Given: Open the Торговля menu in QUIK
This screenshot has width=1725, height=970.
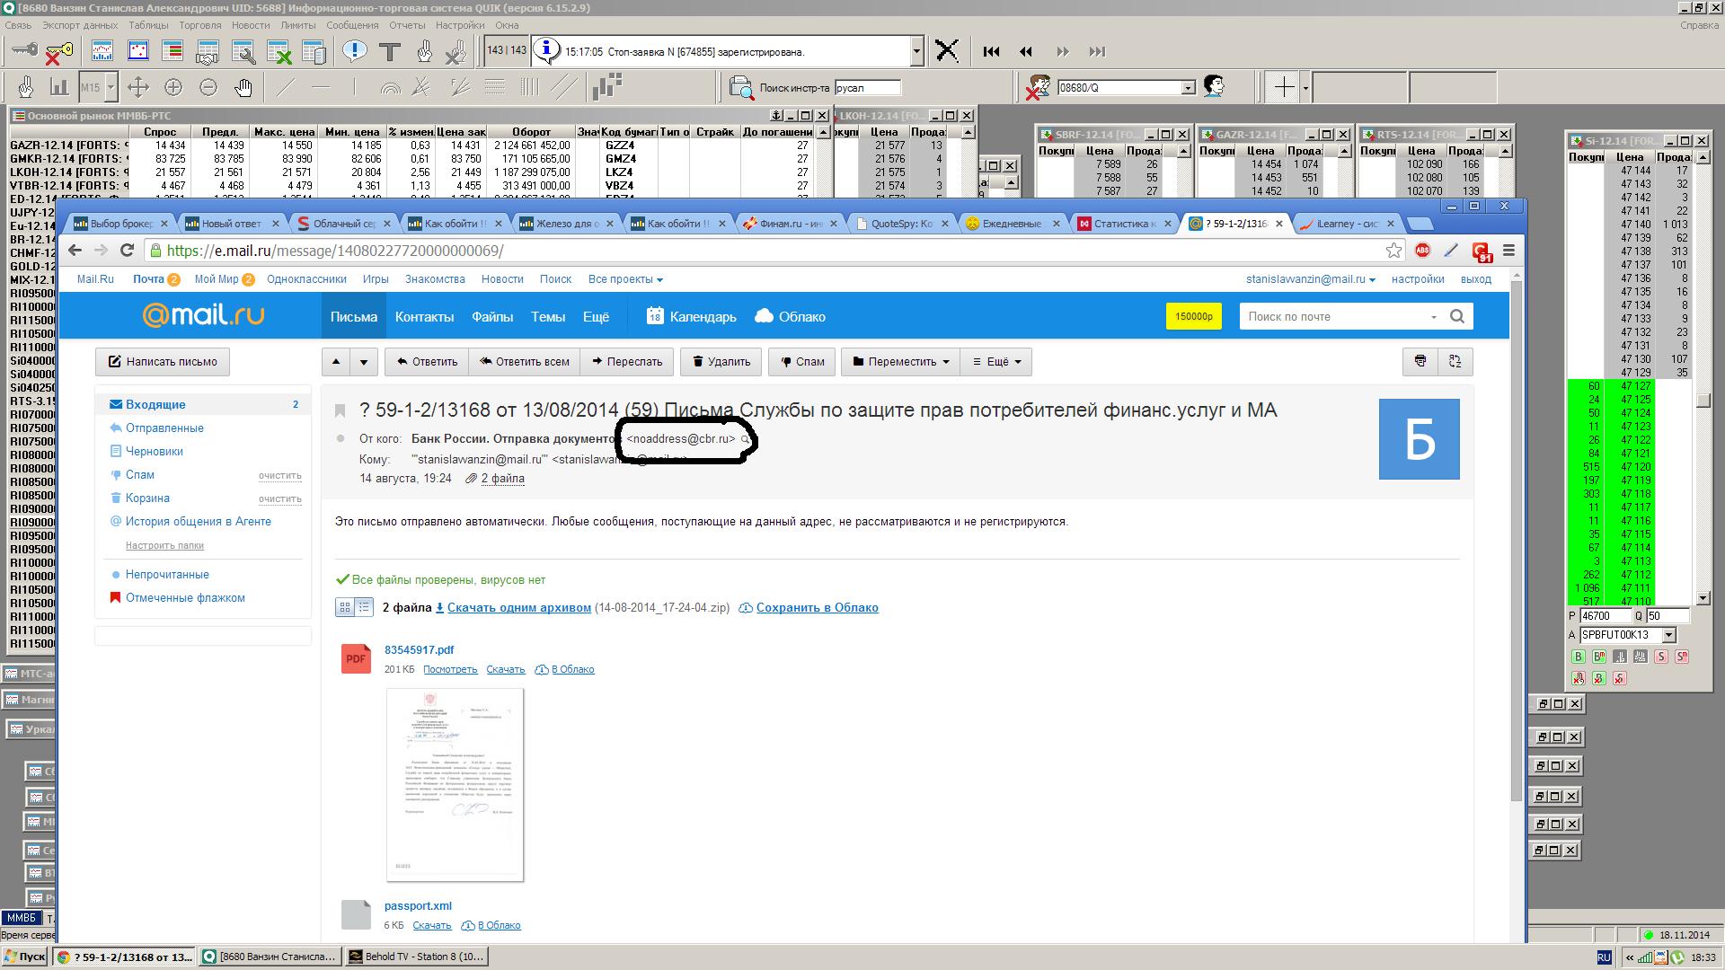Looking at the screenshot, I should click(199, 25).
